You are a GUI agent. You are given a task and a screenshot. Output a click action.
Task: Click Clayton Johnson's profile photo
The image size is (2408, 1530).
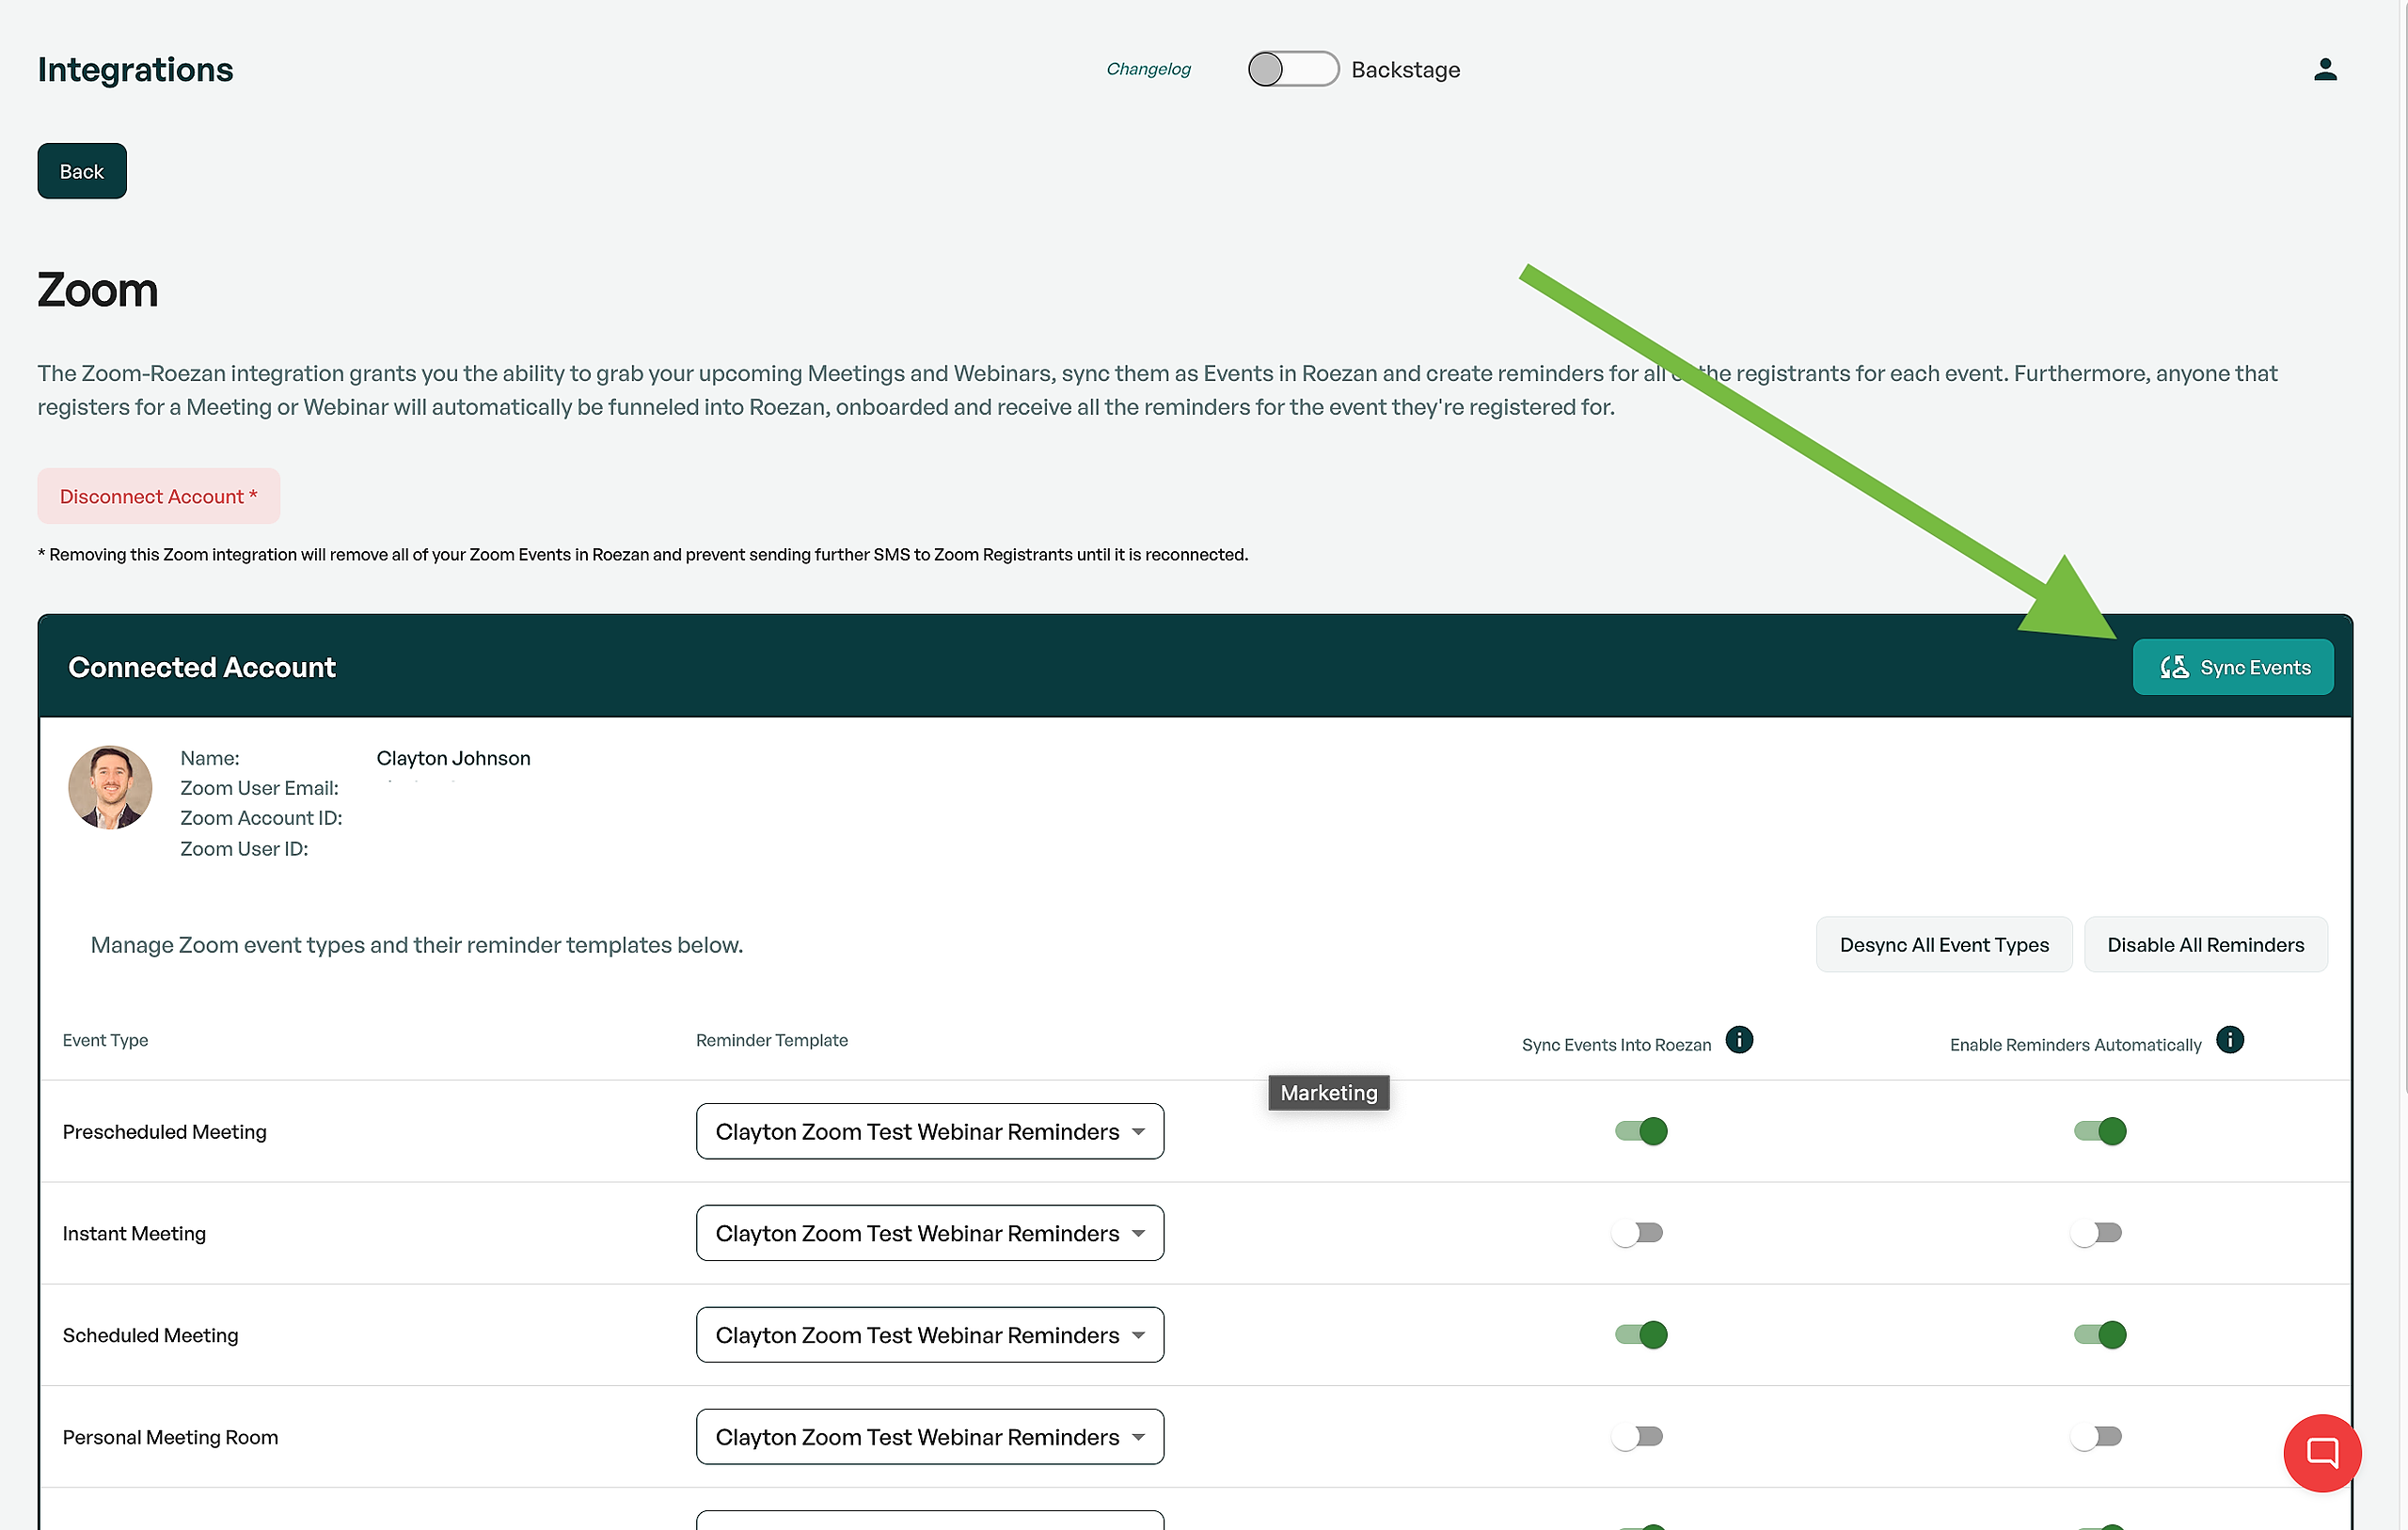[110, 787]
